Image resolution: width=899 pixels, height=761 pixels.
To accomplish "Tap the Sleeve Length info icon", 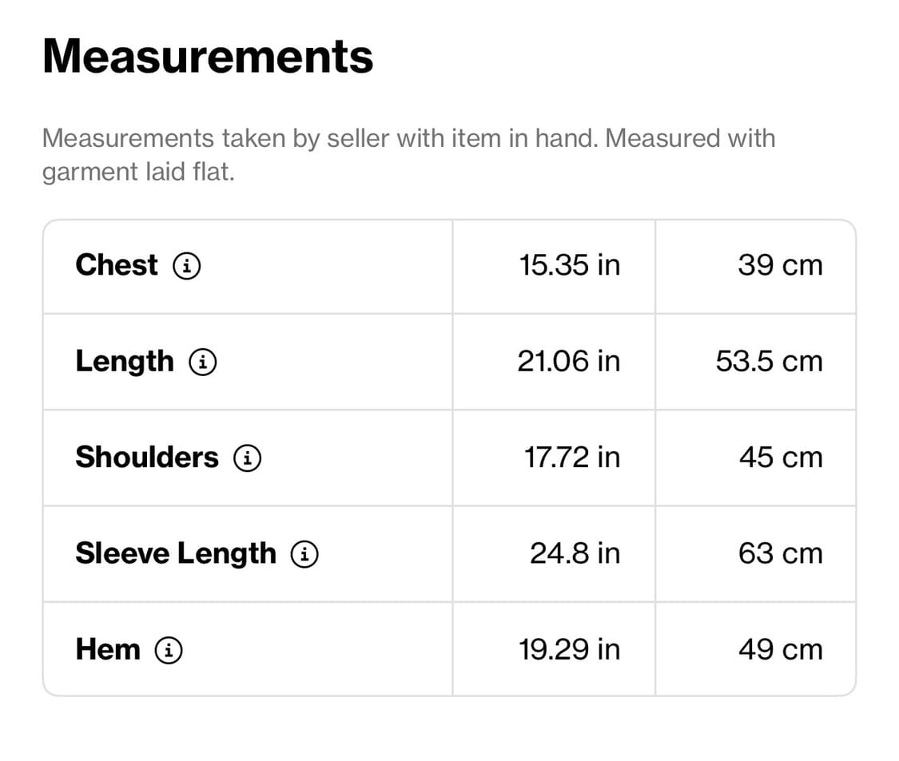I will [304, 554].
